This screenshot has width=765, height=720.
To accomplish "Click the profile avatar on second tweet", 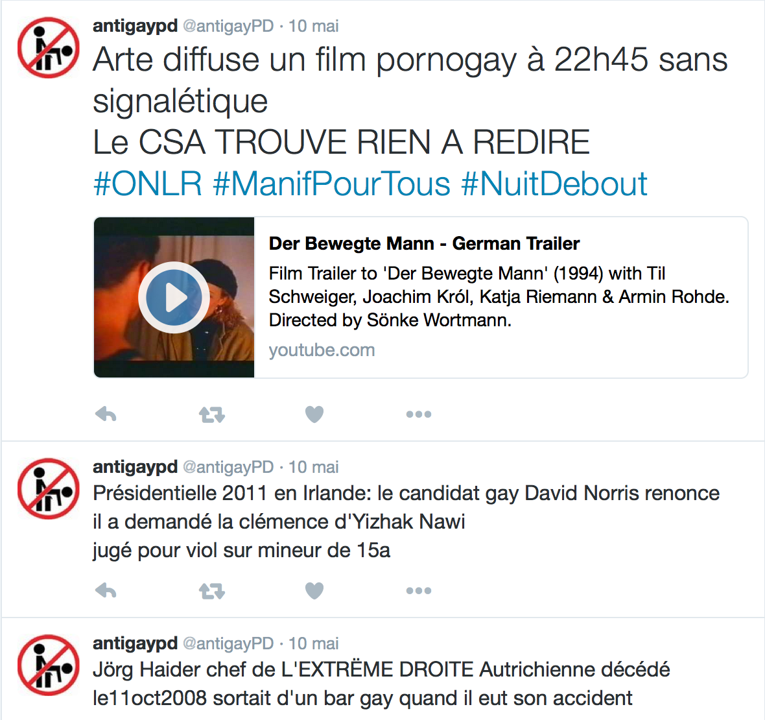I will point(49,488).
